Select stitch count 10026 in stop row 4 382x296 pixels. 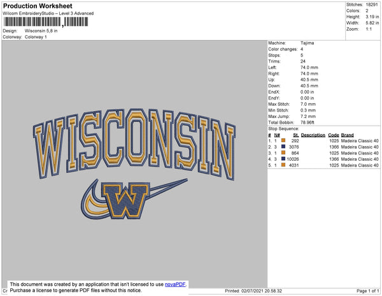293,159
